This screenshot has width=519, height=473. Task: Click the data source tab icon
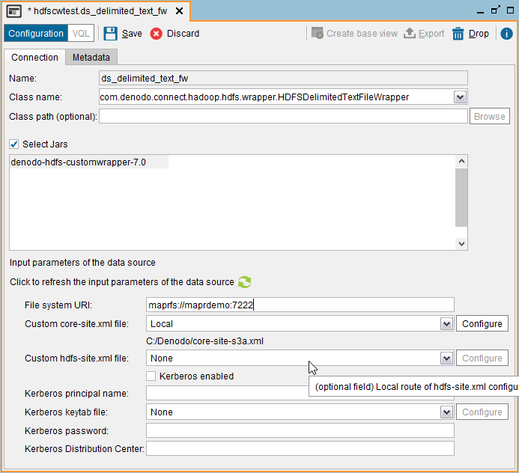14,11
